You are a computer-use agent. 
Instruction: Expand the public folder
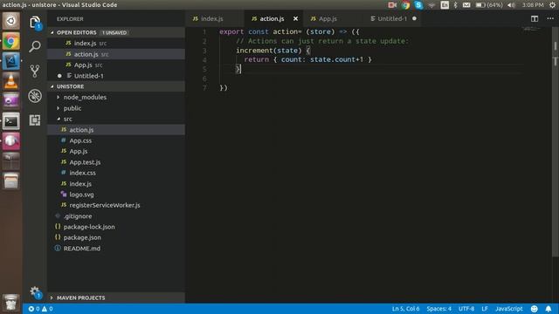116,108
